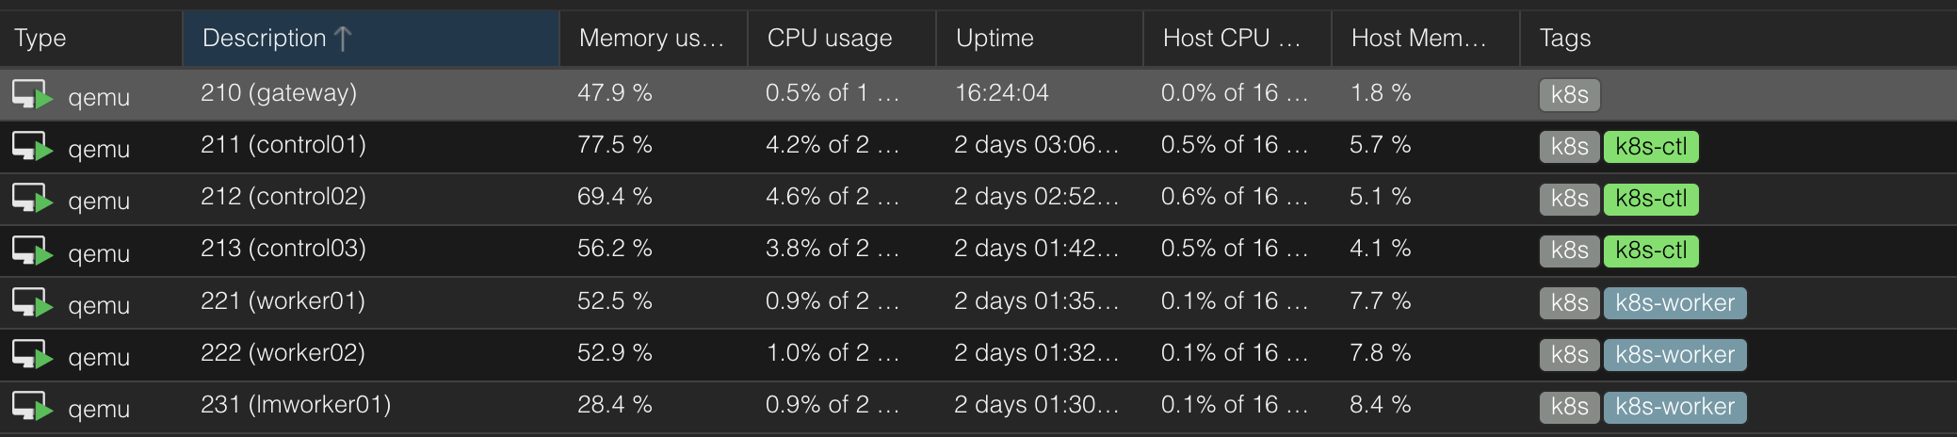Click the k8s-ctl tag on control01

tap(1651, 147)
